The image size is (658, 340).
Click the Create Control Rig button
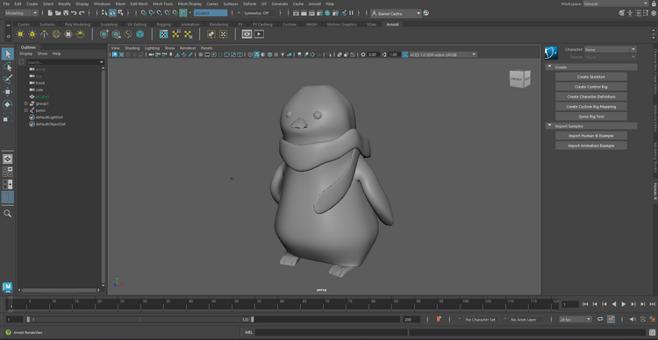(x=590, y=87)
